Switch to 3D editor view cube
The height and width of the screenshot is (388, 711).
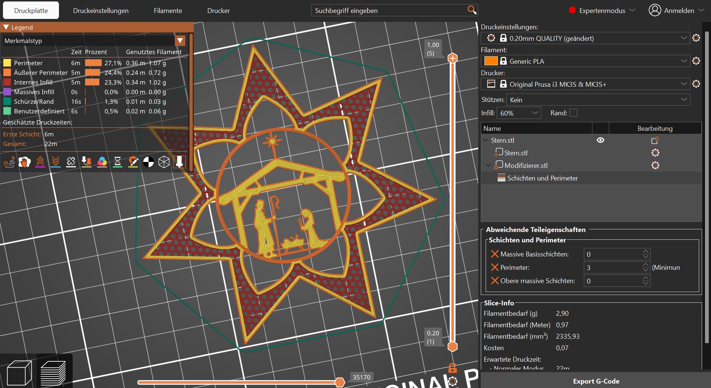(19, 373)
